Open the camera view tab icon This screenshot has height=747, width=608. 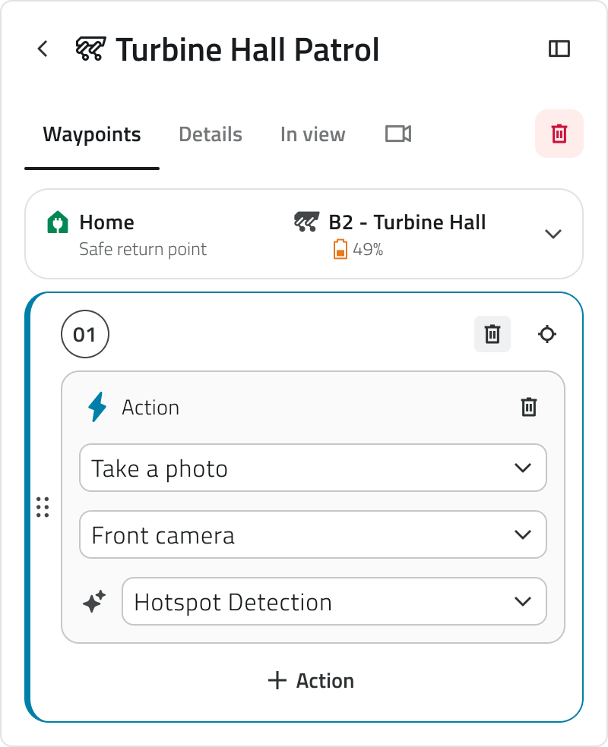coord(398,134)
